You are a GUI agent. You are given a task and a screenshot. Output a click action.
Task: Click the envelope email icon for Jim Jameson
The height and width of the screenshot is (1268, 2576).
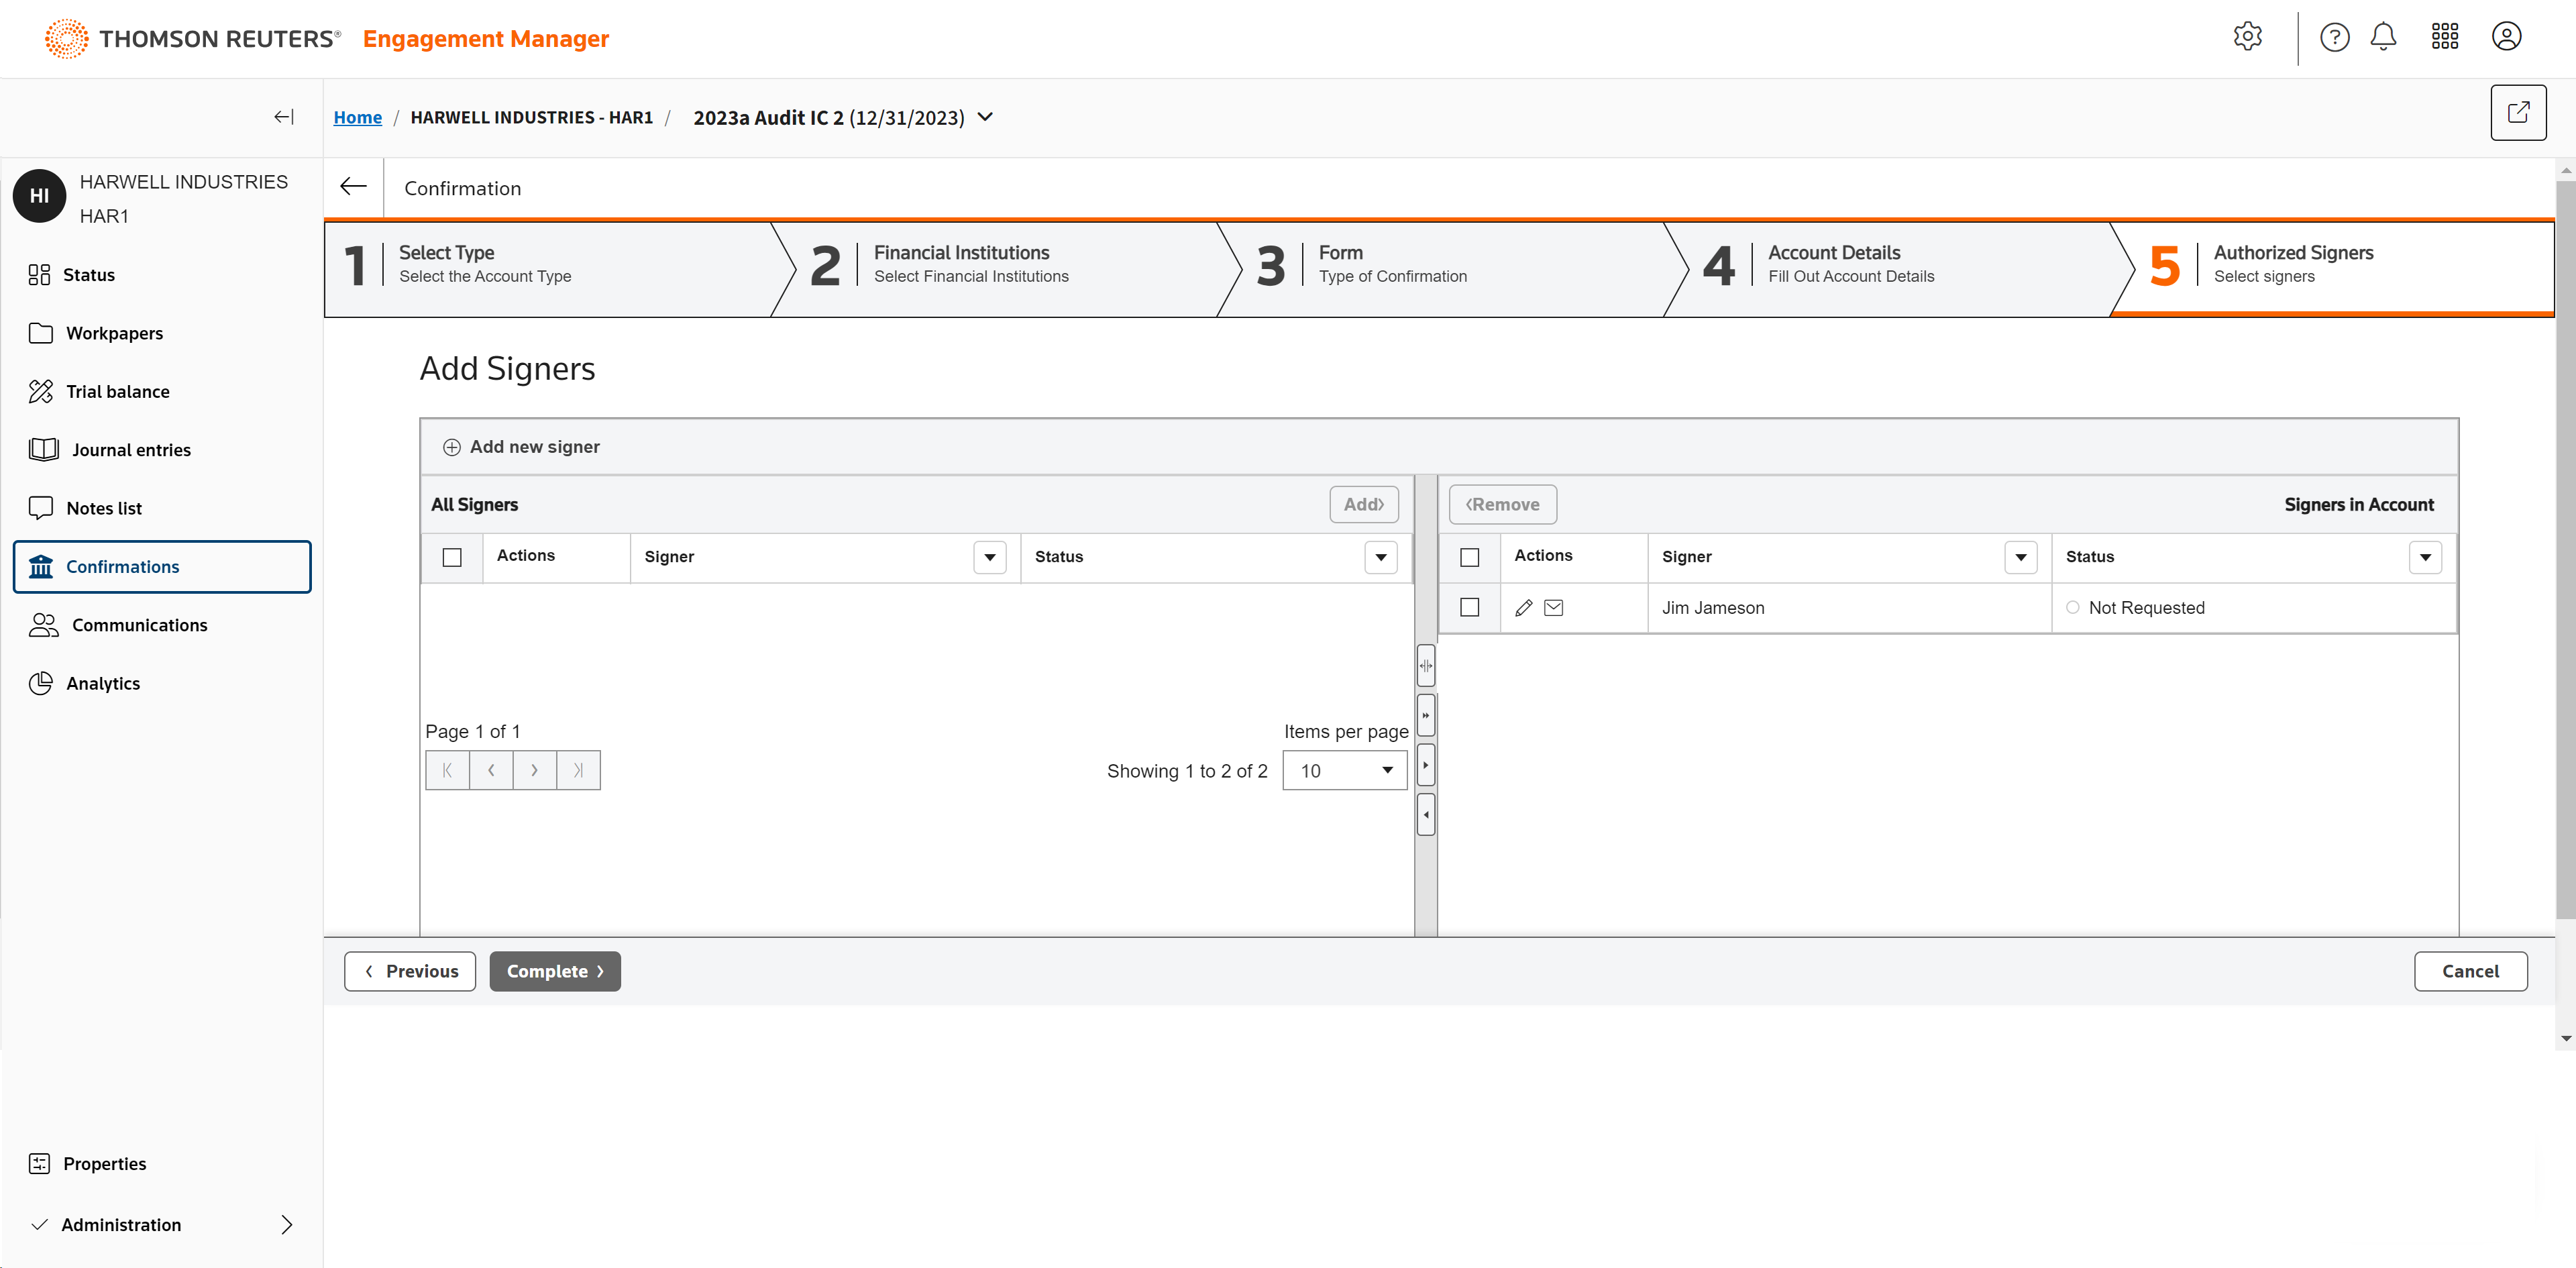(1553, 608)
